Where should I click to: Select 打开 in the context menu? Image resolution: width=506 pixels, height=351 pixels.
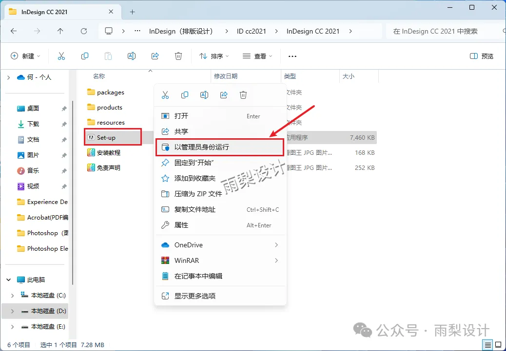pos(220,116)
